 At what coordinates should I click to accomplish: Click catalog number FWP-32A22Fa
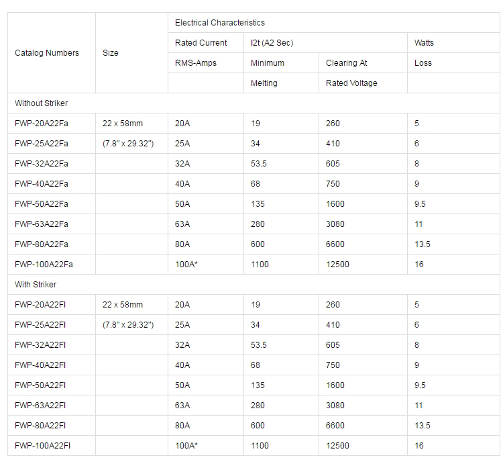click(42, 164)
